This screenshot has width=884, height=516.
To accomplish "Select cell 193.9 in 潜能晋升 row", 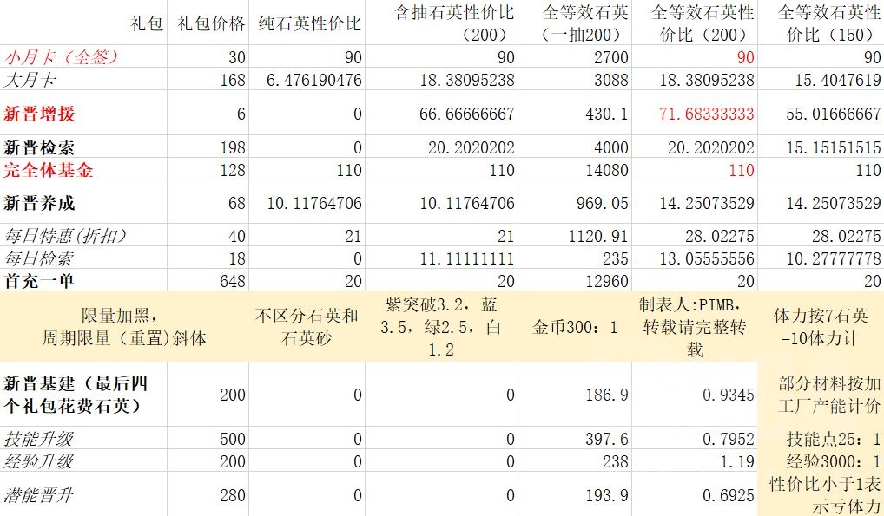I will [x=575, y=494].
